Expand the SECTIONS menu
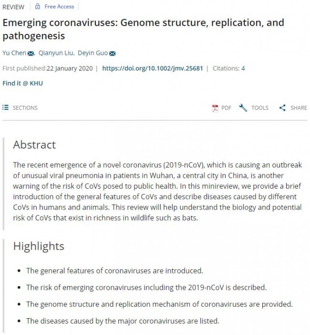Viewport: 310px width, 335px height. point(25,108)
